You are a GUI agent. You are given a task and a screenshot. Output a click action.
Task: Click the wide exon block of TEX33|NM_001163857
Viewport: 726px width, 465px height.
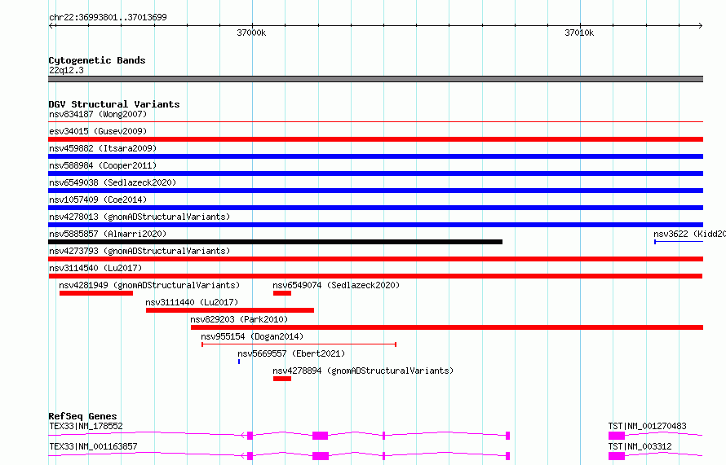click(x=321, y=456)
